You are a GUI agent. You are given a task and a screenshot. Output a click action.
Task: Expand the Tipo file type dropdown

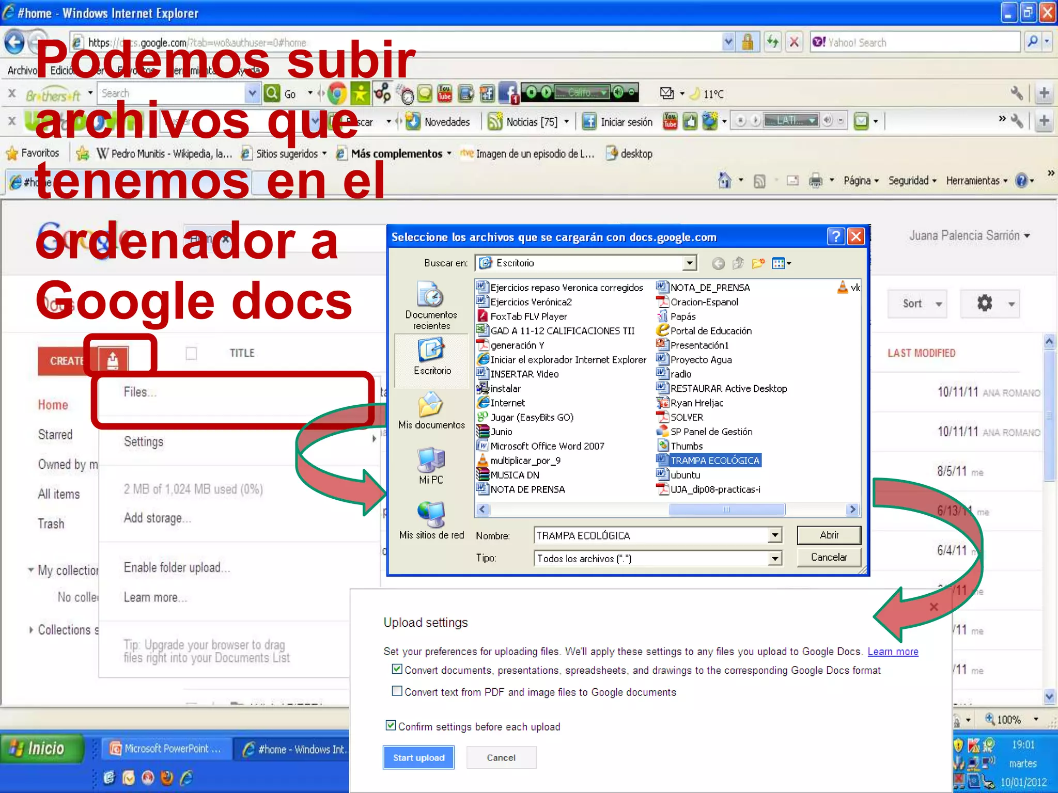[775, 558]
